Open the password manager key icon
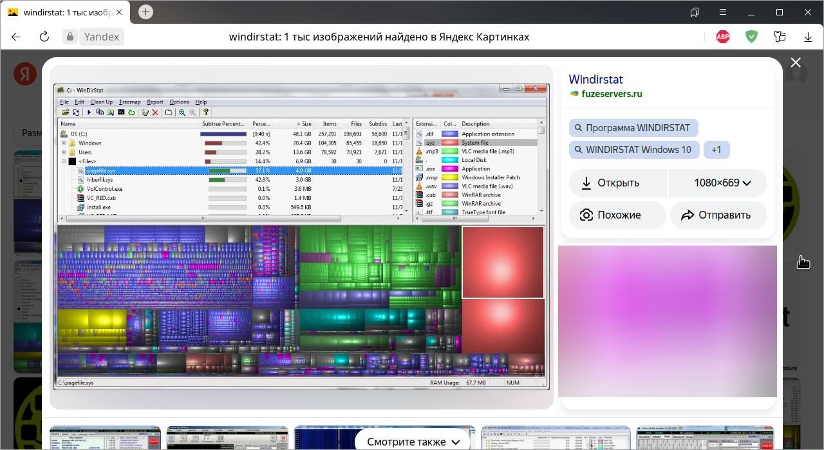824x450 pixels. 780,37
